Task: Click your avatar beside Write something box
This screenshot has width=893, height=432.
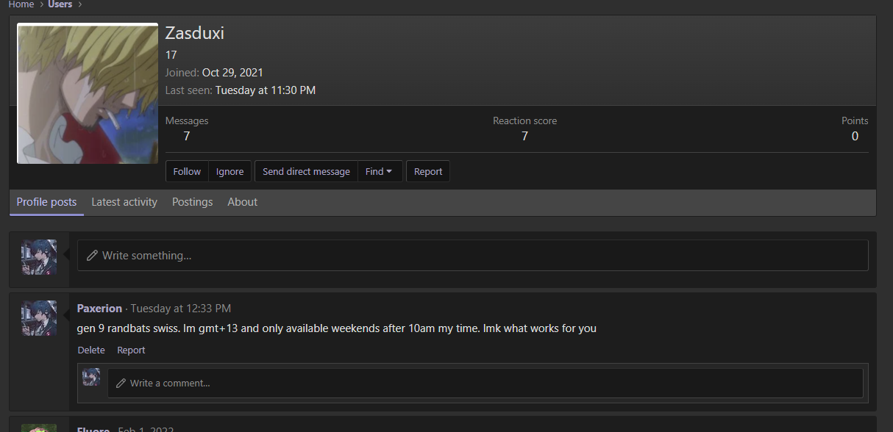Action: [x=39, y=256]
